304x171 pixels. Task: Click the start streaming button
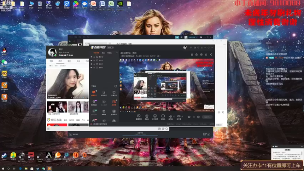coord(207,117)
